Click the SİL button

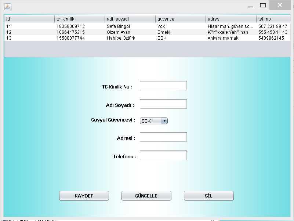208,196
